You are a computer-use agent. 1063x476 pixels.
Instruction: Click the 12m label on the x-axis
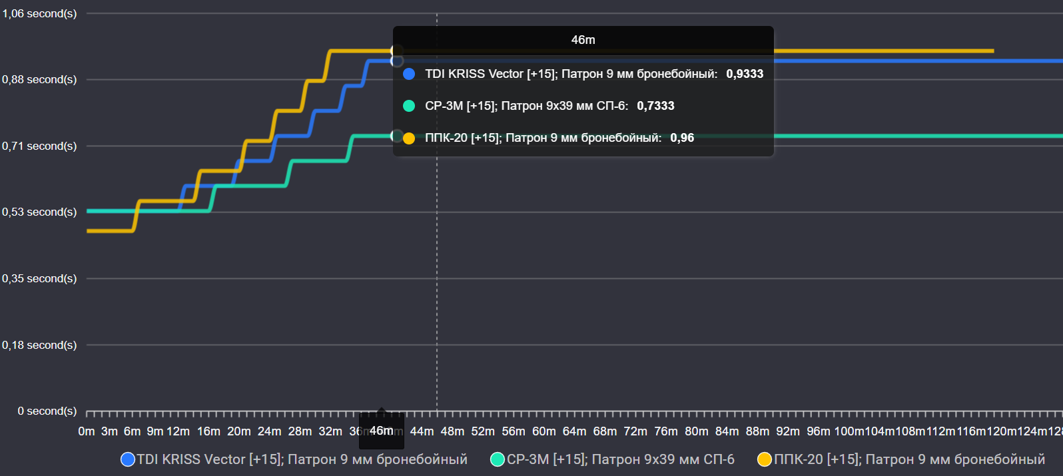tap(178, 431)
